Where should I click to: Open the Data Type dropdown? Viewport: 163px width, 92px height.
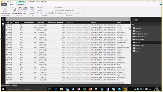tap(40, 8)
